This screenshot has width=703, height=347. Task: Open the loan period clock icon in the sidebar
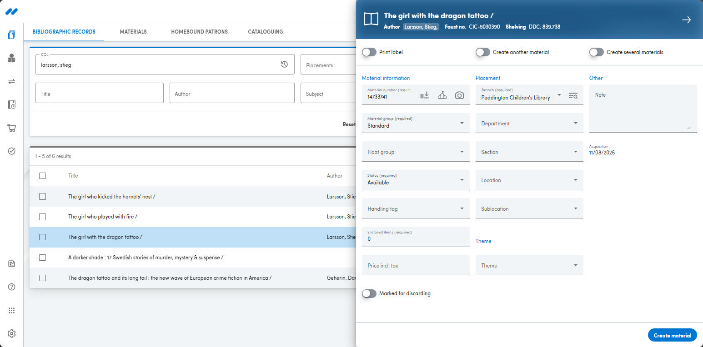[x=12, y=105]
